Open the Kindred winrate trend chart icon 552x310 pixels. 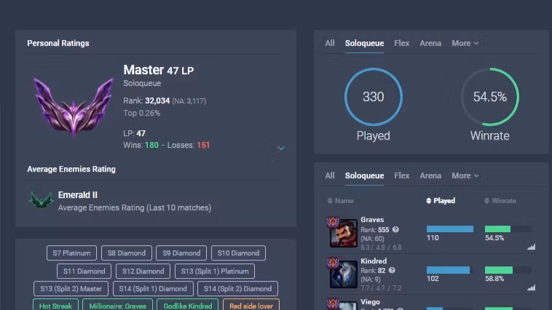(531, 288)
